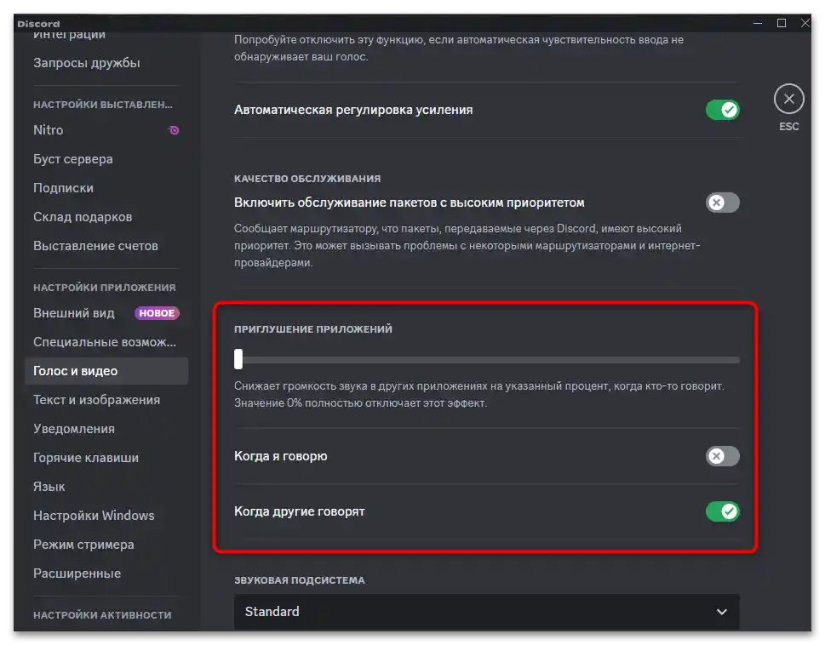Disable the Автоматическая регулировка усиления toggle
Screen dimensions: 825x645
[x=722, y=110]
